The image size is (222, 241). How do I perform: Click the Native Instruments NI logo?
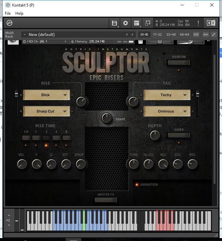pos(211,23)
